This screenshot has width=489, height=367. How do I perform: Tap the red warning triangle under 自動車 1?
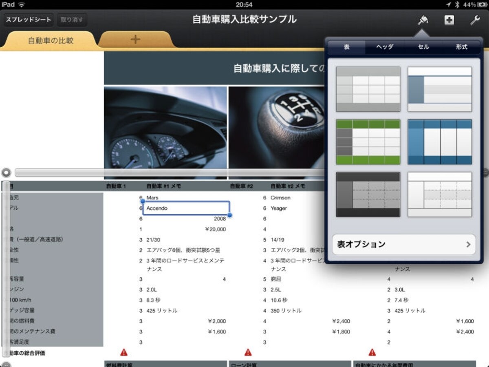[124, 352]
